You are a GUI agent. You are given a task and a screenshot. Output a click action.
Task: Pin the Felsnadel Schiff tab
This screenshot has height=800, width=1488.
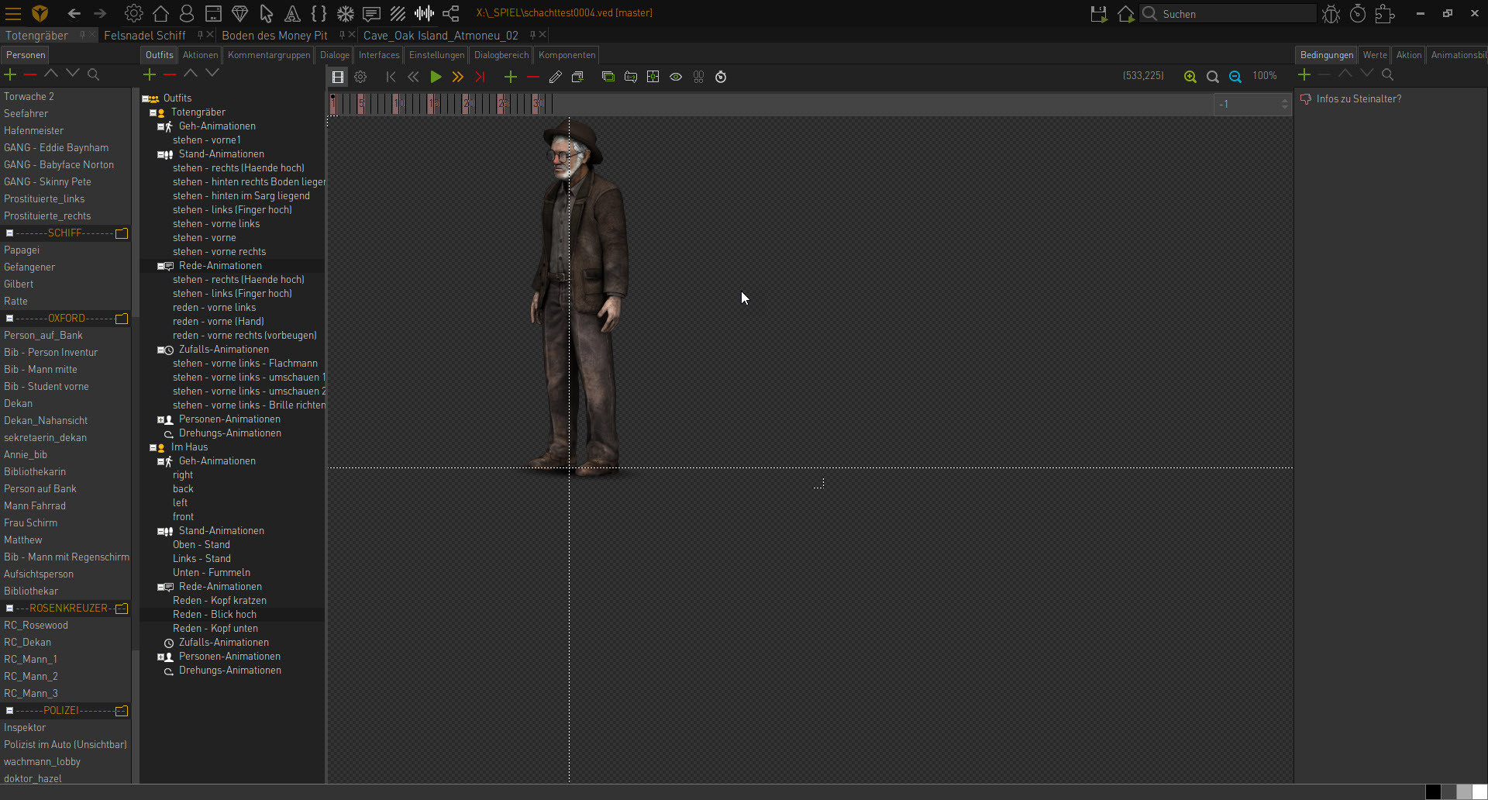pyautogui.click(x=200, y=35)
